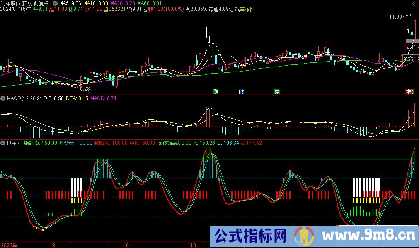Click the DEA: 0.15 value
The width and height of the screenshot is (419, 248).
pyautogui.click(x=77, y=98)
